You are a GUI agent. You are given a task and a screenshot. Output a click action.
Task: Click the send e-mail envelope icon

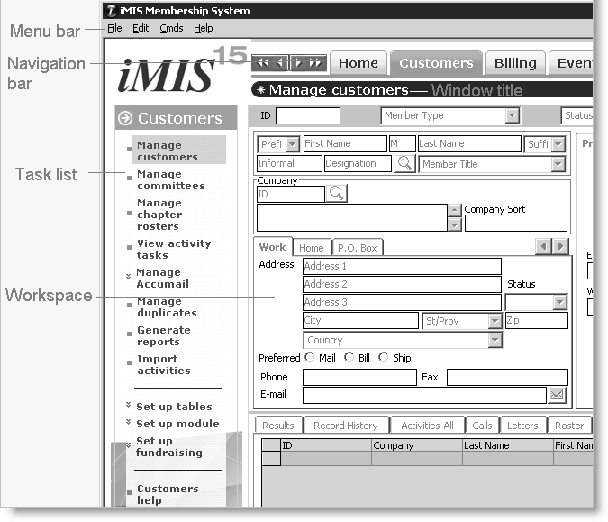point(557,395)
